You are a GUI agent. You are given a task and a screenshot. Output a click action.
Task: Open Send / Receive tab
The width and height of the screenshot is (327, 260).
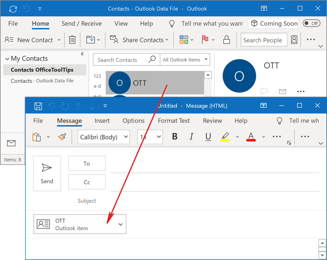[x=82, y=24]
